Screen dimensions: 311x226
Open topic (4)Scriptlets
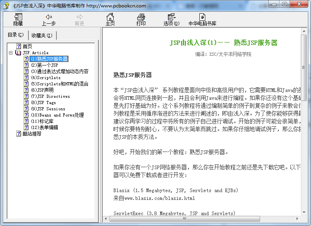point(45,78)
